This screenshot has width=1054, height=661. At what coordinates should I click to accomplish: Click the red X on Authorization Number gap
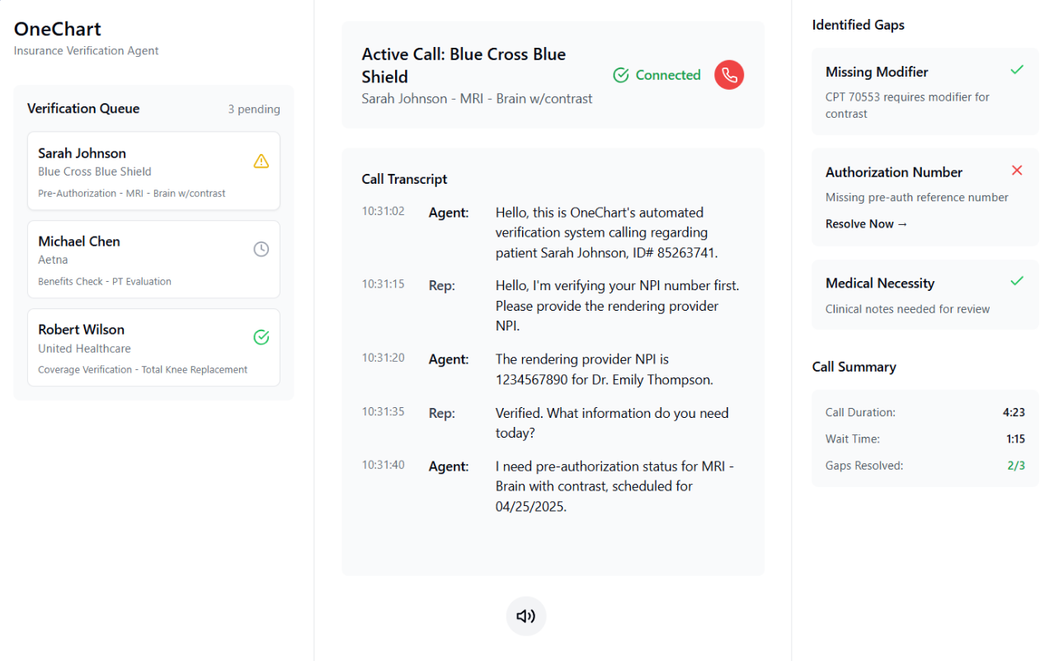pyautogui.click(x=1017, y=170)
